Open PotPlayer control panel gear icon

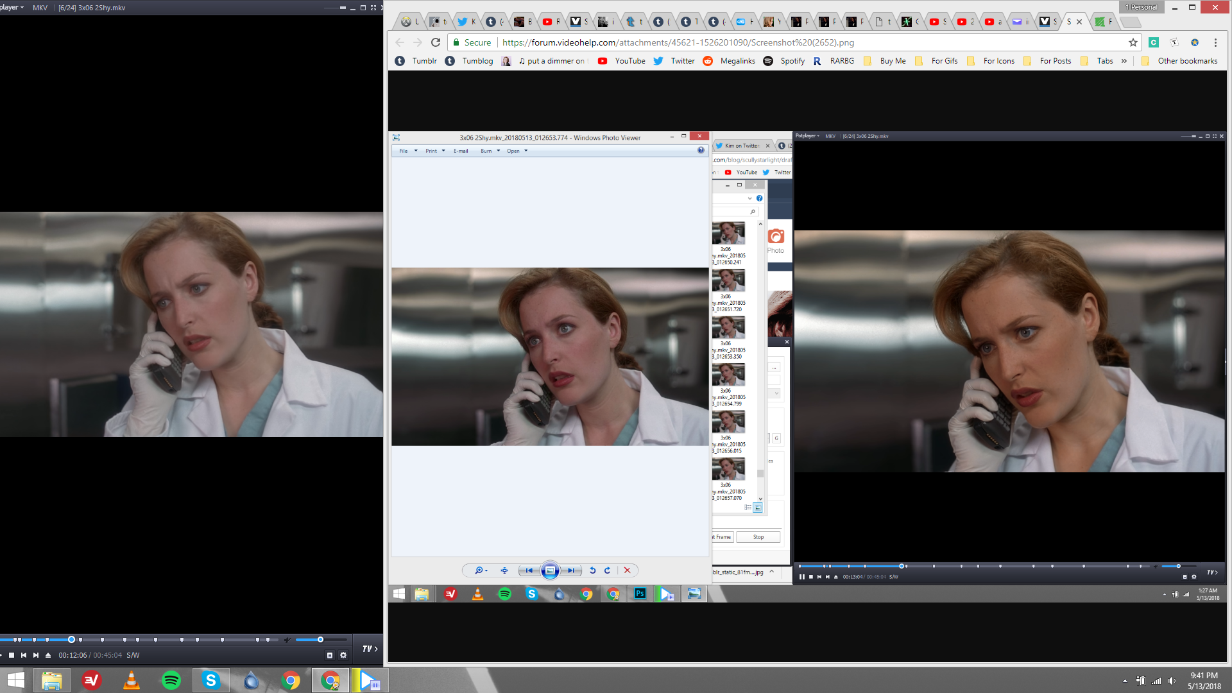point(343,655)
